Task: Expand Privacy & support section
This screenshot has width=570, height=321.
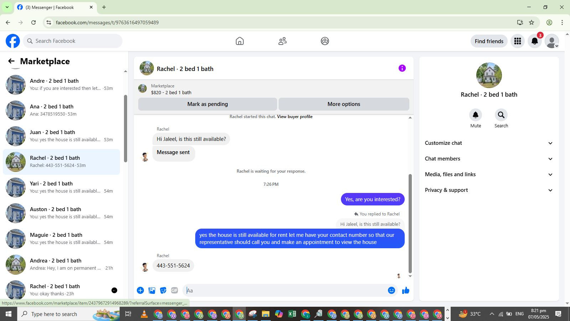Action: (x=489, y=190)
